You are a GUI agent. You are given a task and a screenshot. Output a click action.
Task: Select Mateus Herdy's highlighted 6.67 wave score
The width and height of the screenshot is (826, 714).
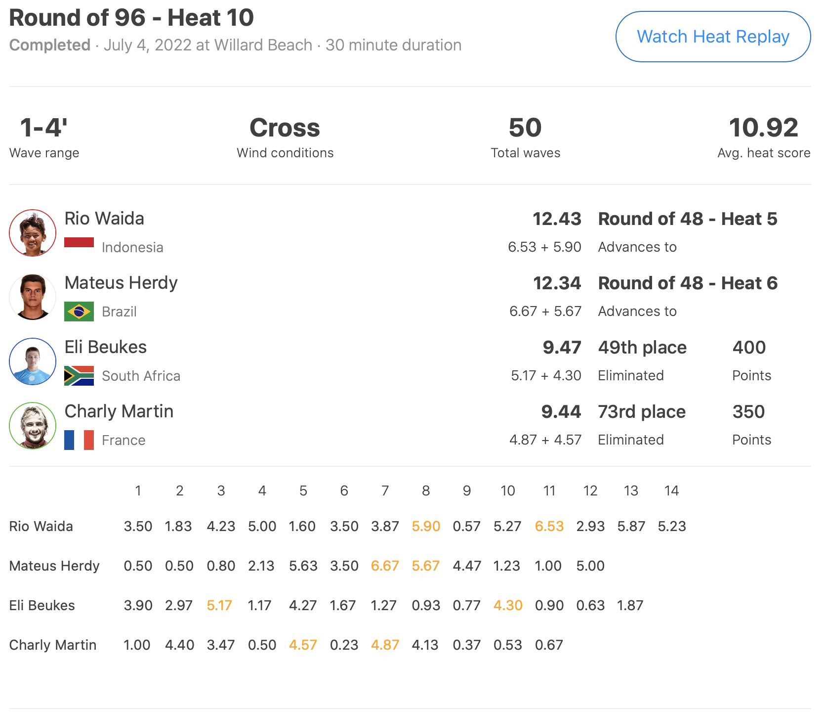[x=385, y=566]
